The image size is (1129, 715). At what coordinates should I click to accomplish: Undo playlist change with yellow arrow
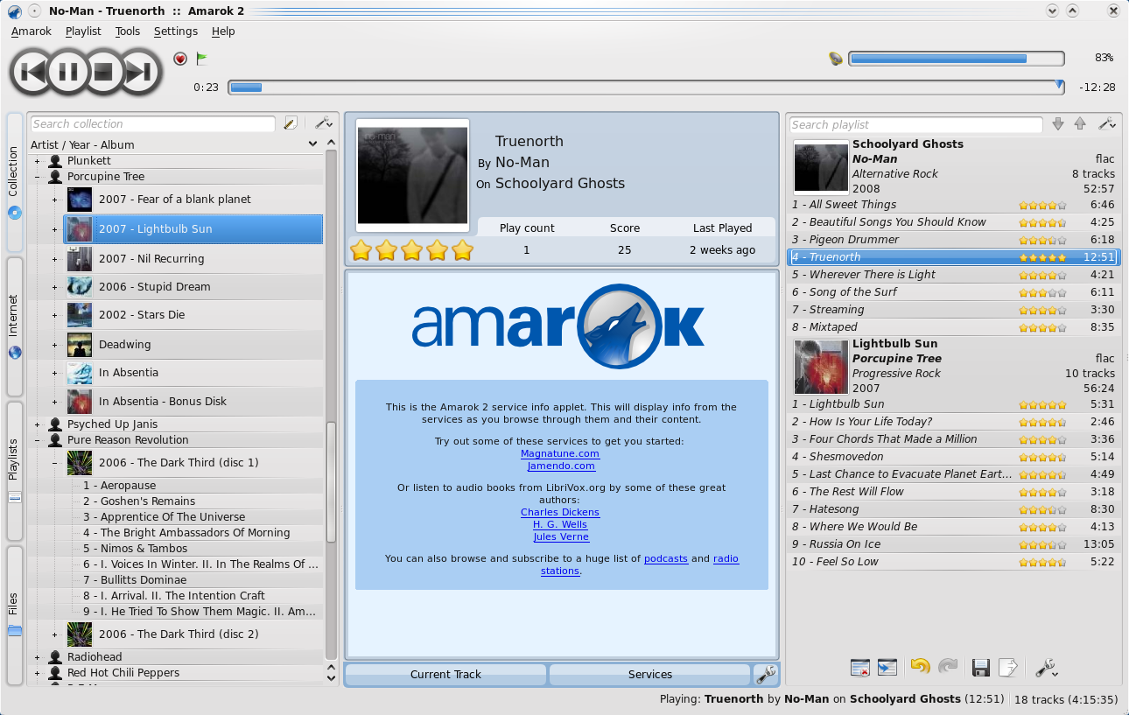click(x=920, y=668)
